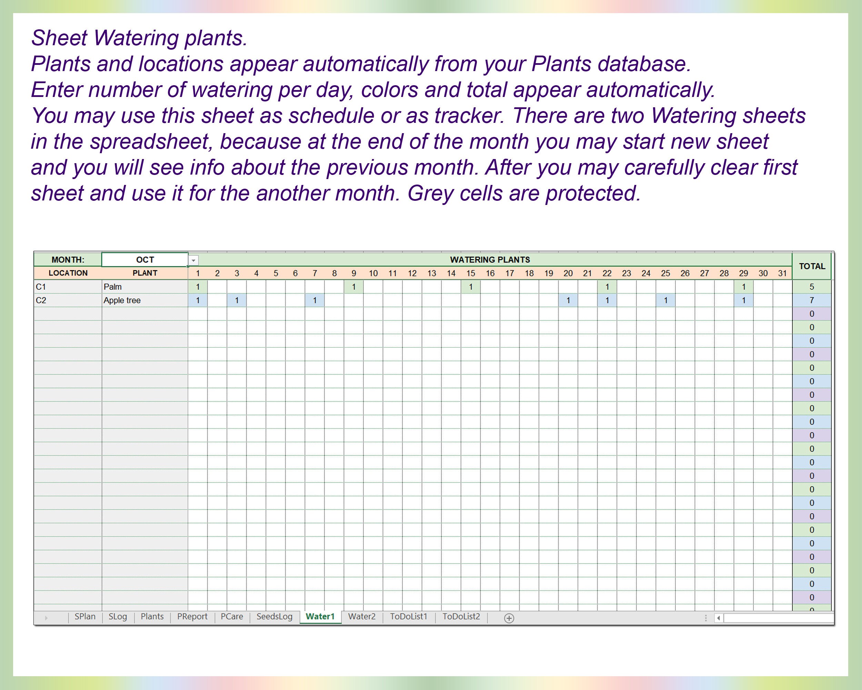Click the sheet navigation arrow at bottom left
862x690 pixels.
(x=47, y=617)
